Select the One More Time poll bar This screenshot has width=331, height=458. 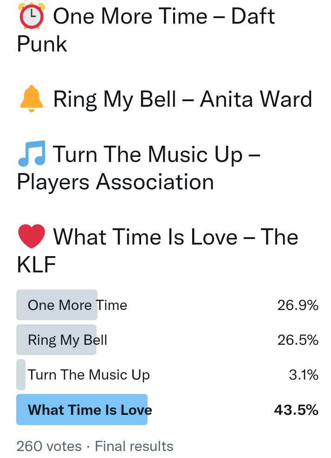[x=57, y=305]
